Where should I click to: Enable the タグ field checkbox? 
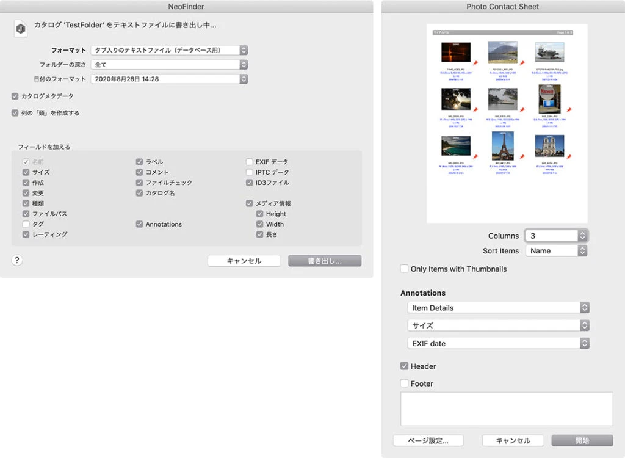[26, 224]
